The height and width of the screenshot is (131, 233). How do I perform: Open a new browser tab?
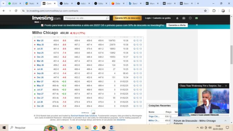point(198,3)
